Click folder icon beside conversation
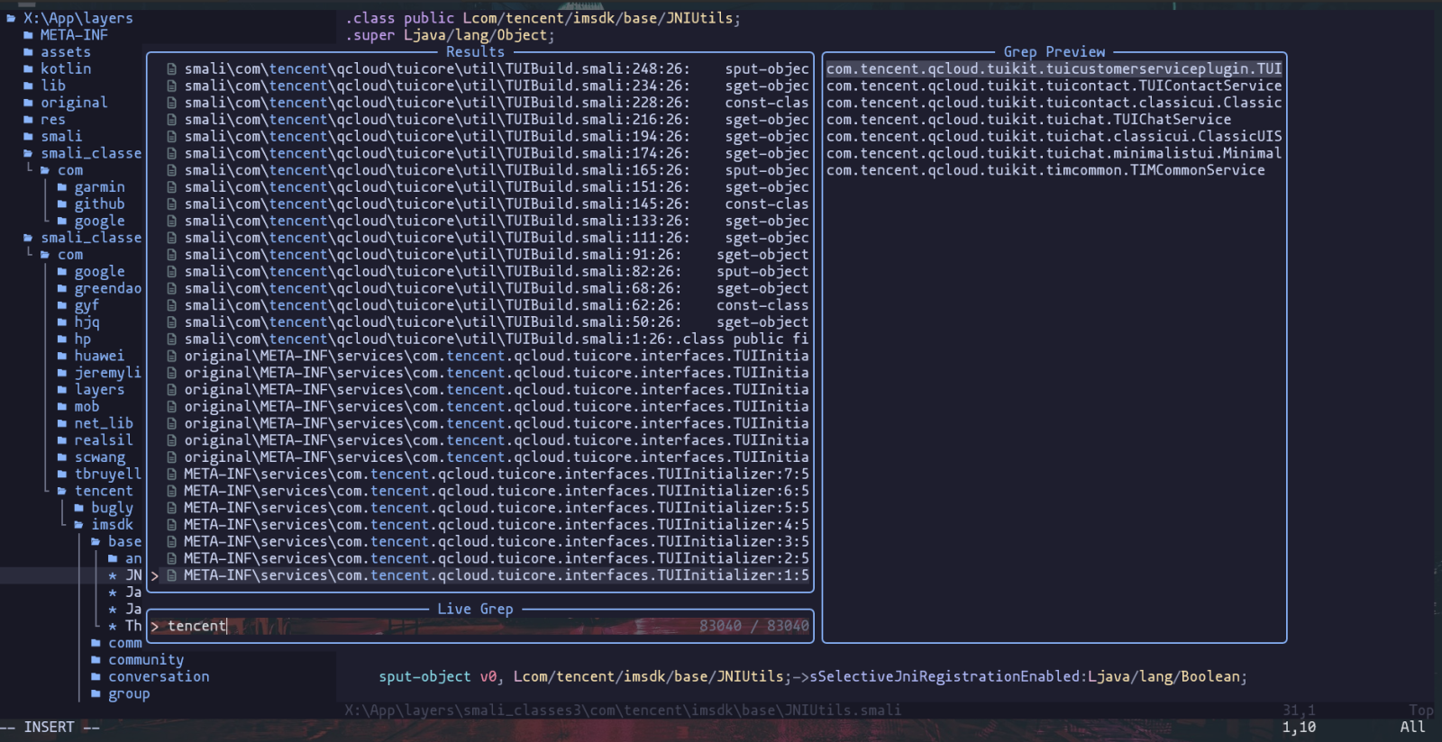1442x742 pixels. pos(96,677)
